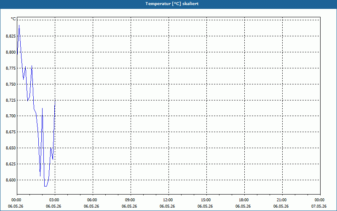Screen dimensions: 337x211
Task: Click the 8,625 y-axis value
Action: coord(11,164)
